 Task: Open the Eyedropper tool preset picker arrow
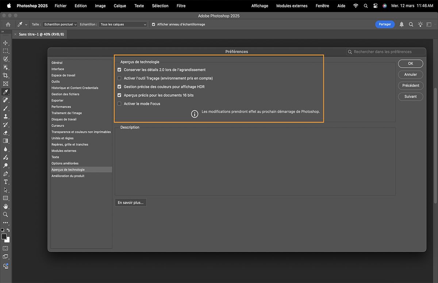(26, 25)
